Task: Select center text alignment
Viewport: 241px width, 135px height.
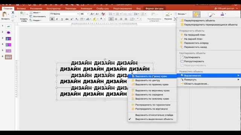Action: pos(116,19)
